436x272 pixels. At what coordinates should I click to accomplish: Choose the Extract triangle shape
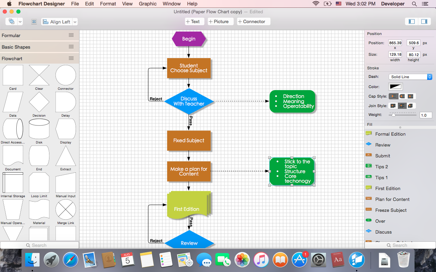click(66, 156)
